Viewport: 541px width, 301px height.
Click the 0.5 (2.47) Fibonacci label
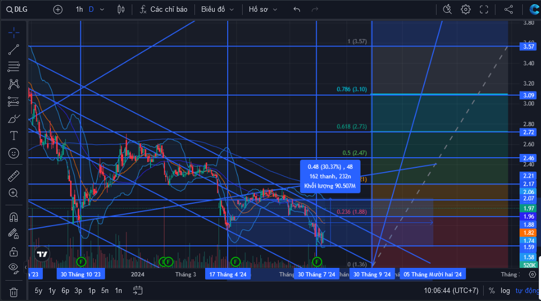tap(355, 153)
